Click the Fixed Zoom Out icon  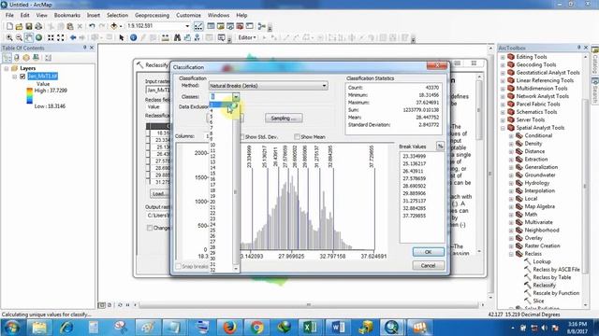pyautogui.click(x=60, y=37)
